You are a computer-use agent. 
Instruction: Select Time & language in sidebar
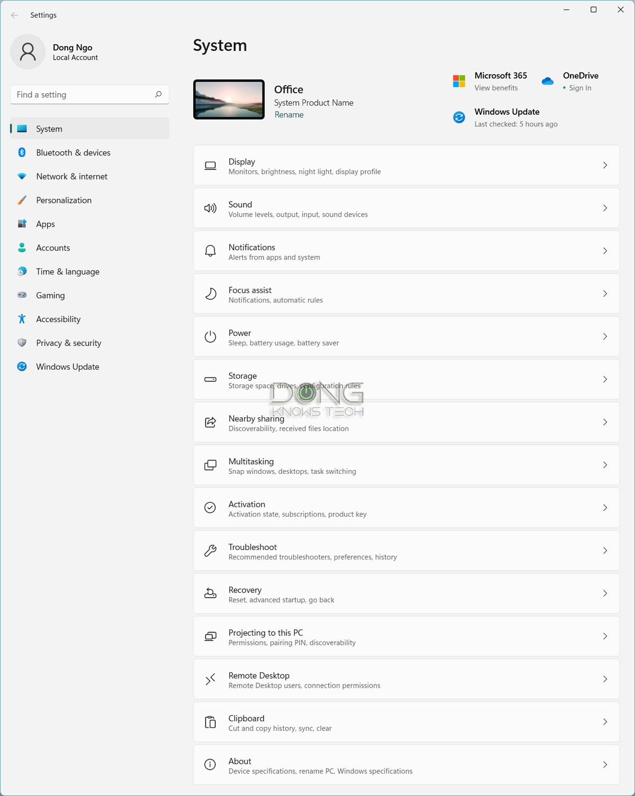tap(68, 272)
